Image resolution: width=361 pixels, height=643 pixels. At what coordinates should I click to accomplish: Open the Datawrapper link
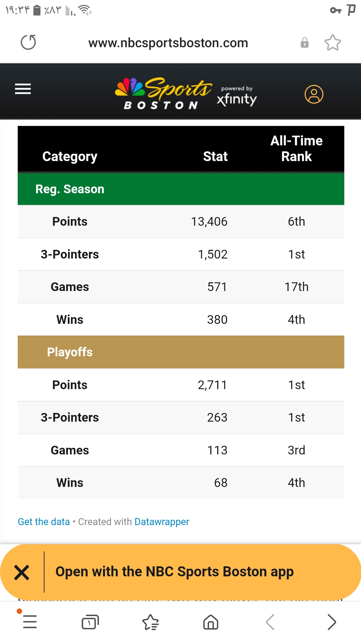(162, 522)
